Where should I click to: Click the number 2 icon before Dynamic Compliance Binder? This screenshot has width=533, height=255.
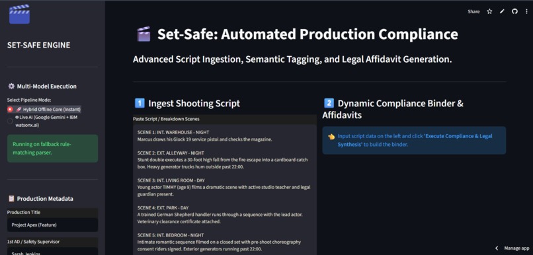tap(329, 103)
